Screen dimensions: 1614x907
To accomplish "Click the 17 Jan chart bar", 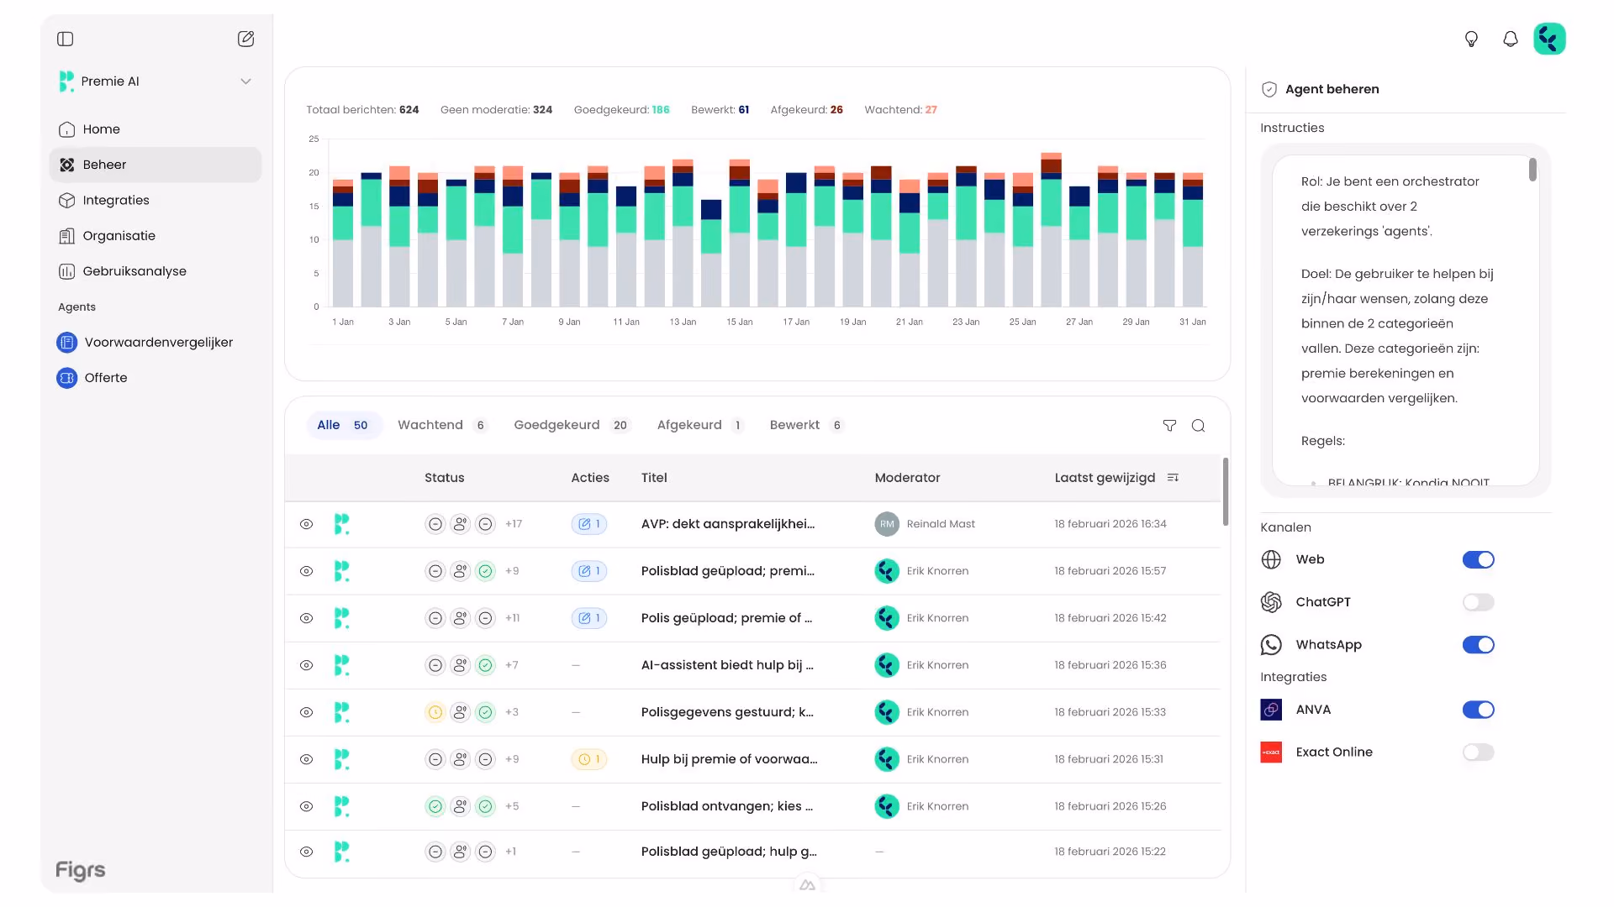I will pos(796,240).
